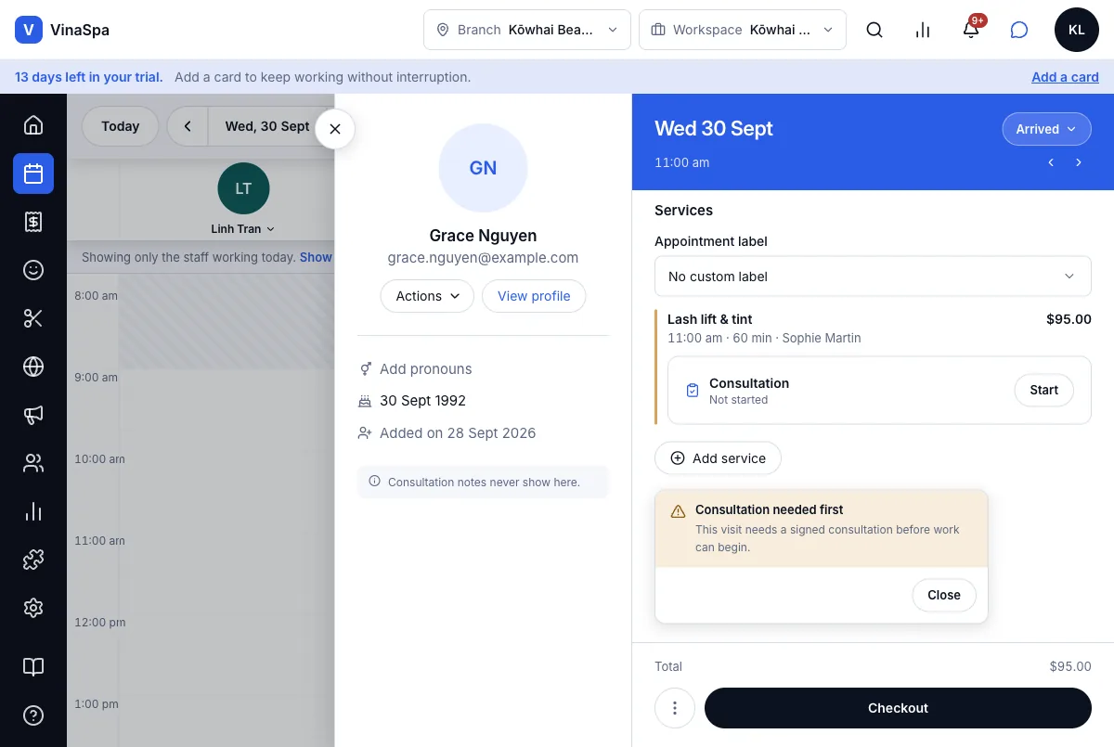Open the three-dot more options button
Screen dimensions: 1114x747
point(675,708)
